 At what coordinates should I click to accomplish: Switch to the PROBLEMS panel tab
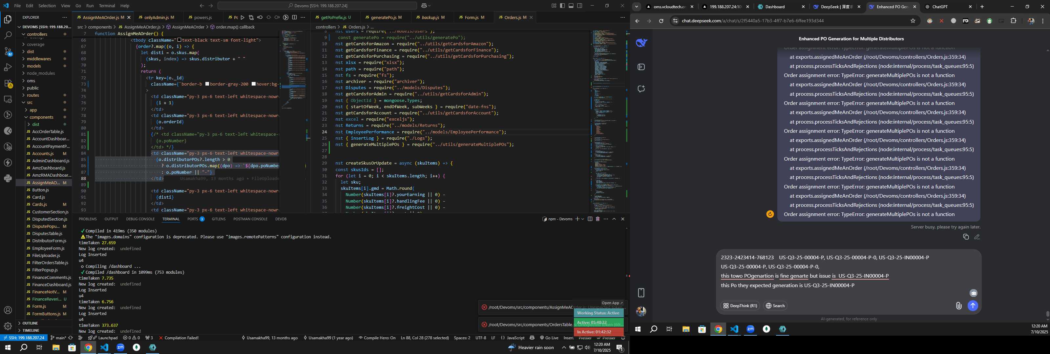coord(88,219)
